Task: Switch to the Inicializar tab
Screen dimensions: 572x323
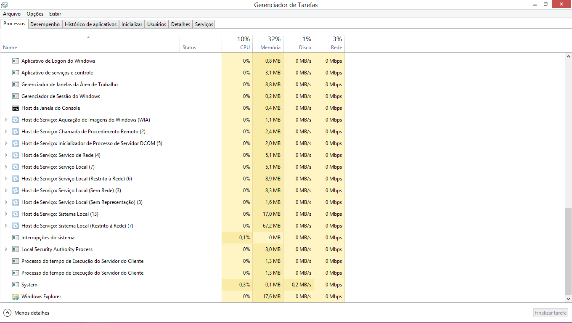Action: coord(132,24)
